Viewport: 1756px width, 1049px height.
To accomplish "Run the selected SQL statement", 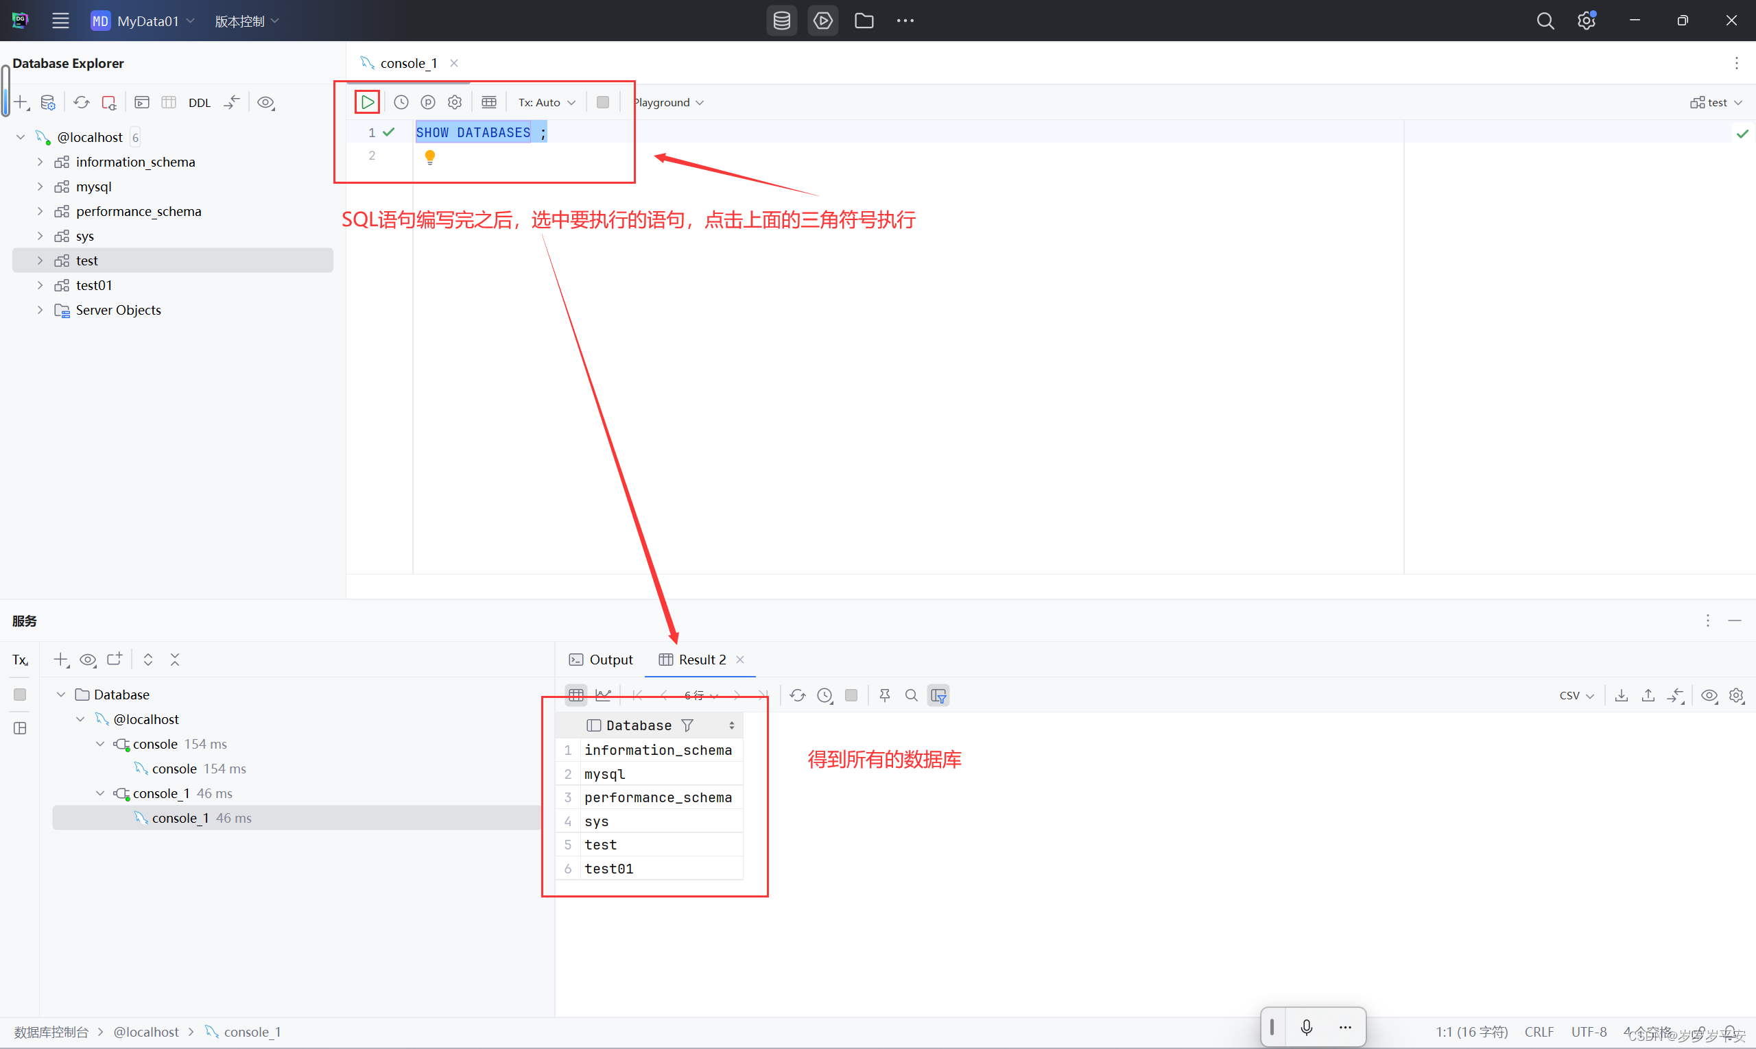I will tap(367, 101).
